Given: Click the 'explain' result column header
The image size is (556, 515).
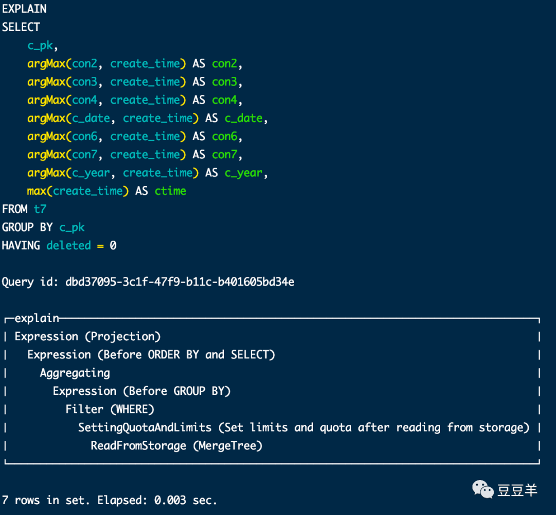Looking at the screenshot, I should point(37,319).
